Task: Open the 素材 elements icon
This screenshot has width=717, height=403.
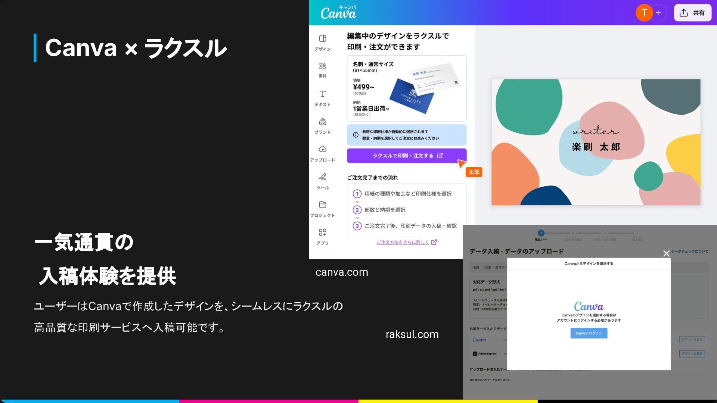Action: click(323, 66)
